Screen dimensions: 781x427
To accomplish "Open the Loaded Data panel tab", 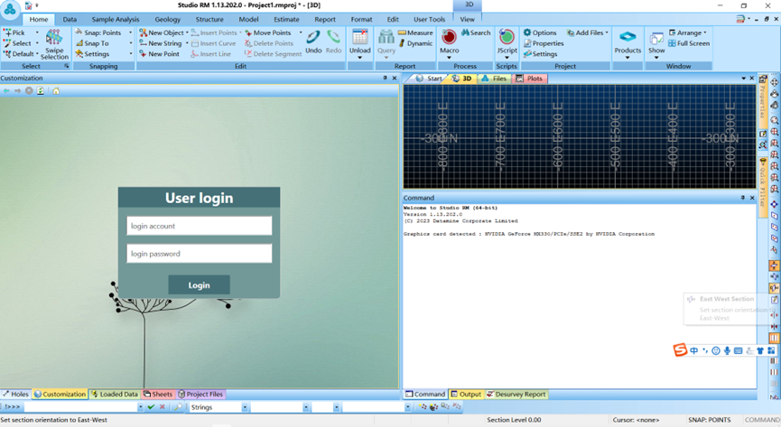I will 115,395.
